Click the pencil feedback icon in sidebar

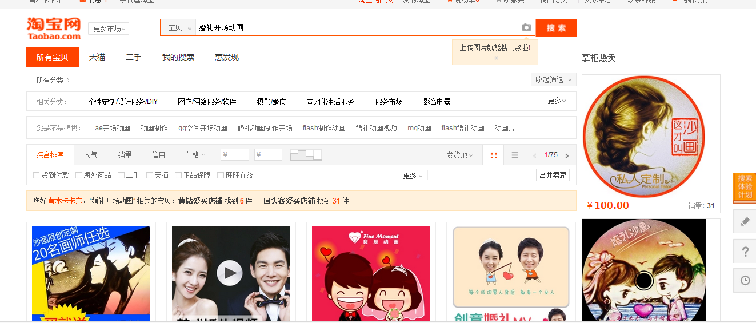point(745,221)
